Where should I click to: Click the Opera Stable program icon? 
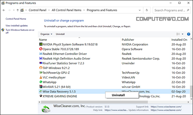pyautogui.click(x=41, y=49)
